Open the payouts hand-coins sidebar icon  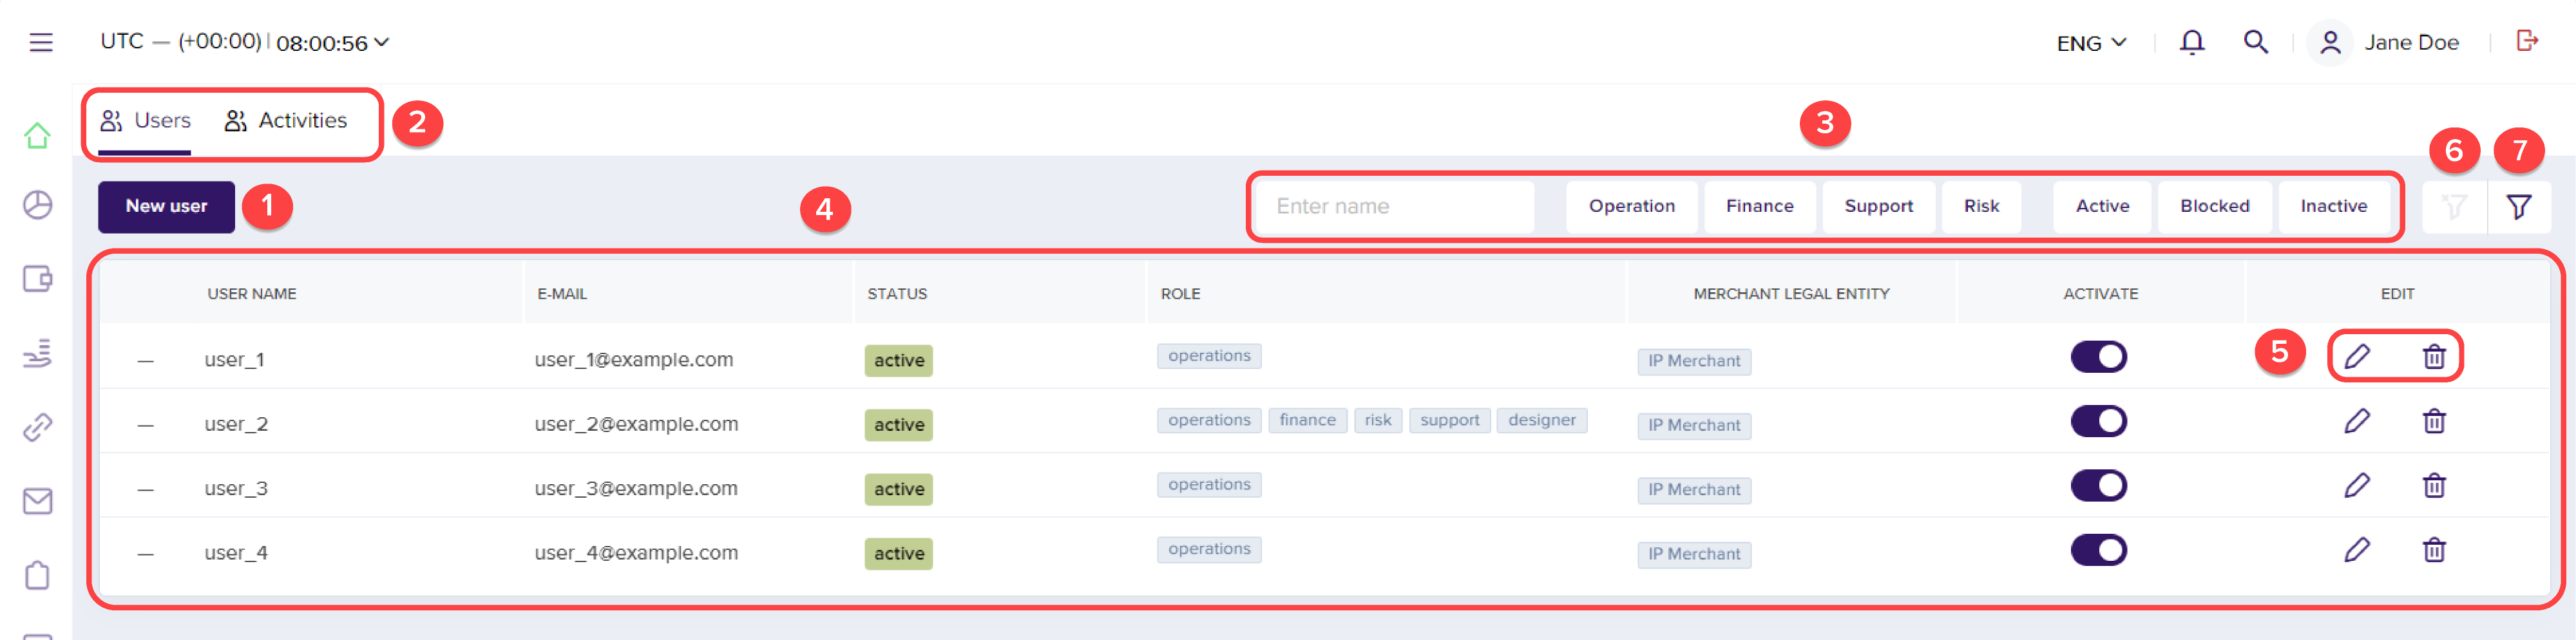point(38,353)
